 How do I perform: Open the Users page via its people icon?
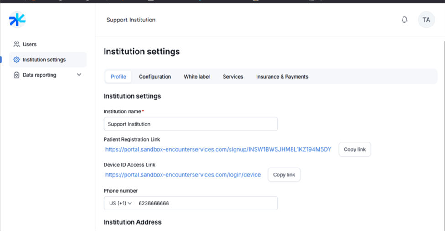16,44
